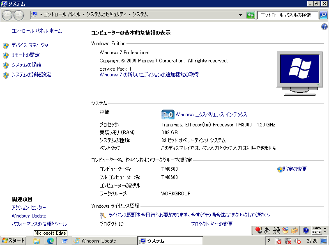This screenshot has height=245, width=329.
Task: Click the TM8600 value beside フル コンピューター名
Action: 170,177
